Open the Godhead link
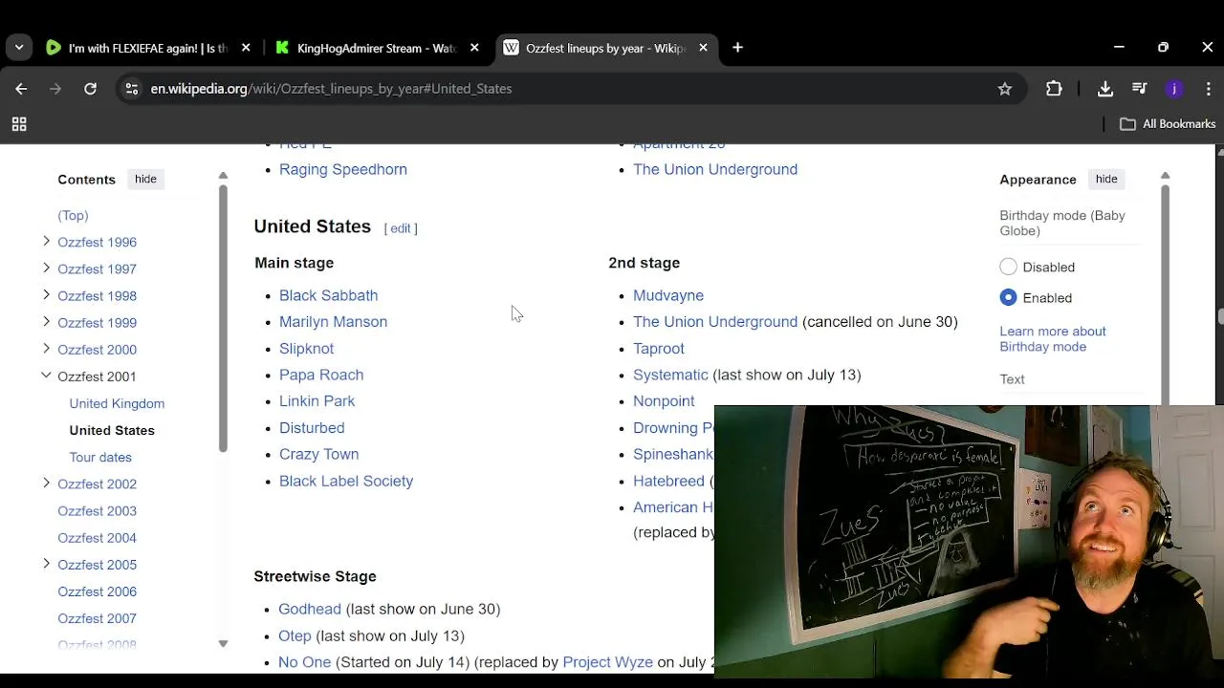The height and width of the screenshot is (688, 1224). 310,609
